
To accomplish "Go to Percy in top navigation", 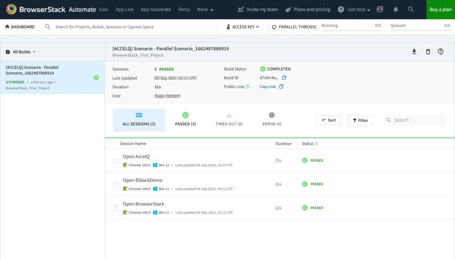I will pos(184,9).
